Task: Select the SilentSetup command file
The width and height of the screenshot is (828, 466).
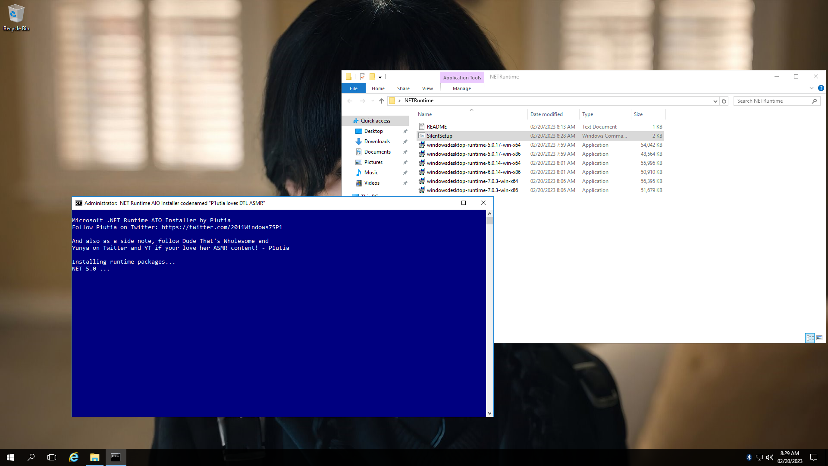Action: point(439,136)
